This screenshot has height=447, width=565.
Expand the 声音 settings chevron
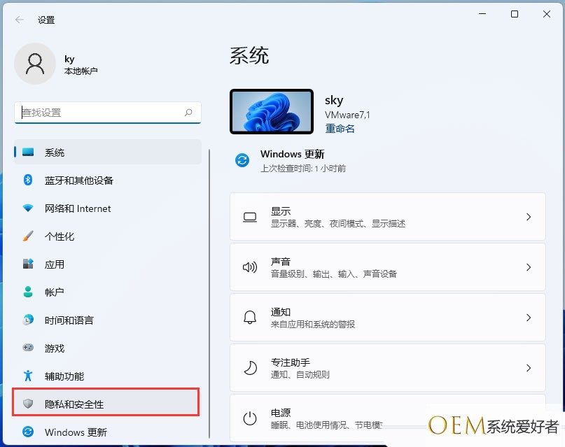point(529,267)
